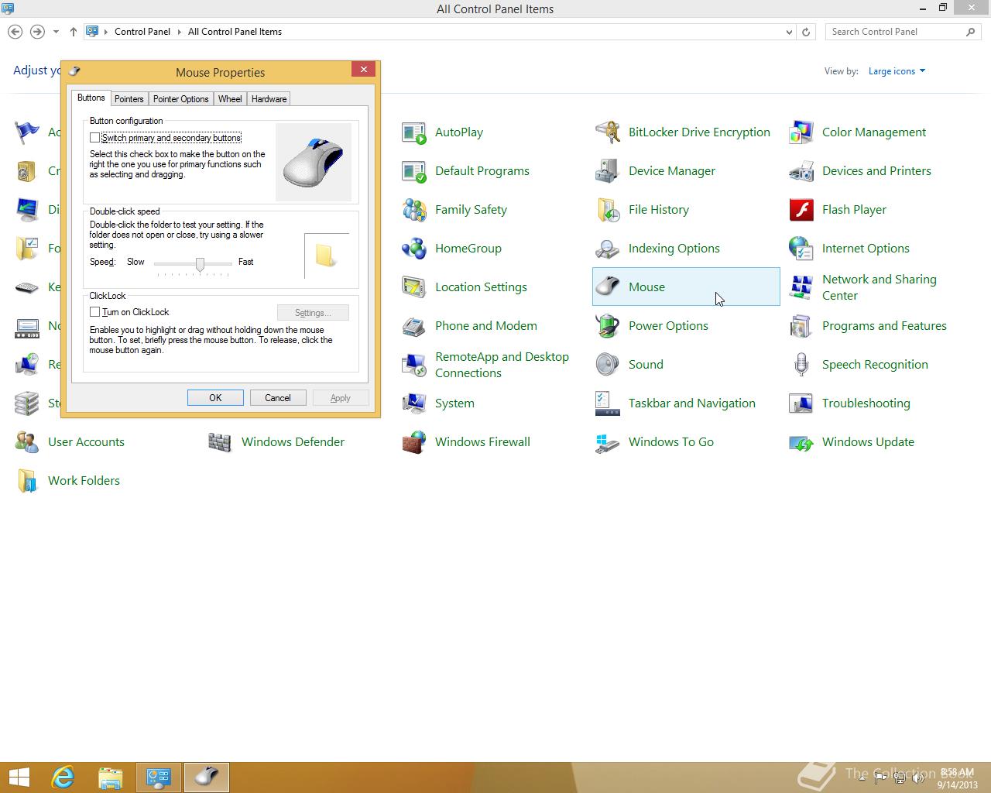This screenshot has width=991, height=793.
Task: Click the RemoteApp and Desktop Connections icon
Action: 414,365
